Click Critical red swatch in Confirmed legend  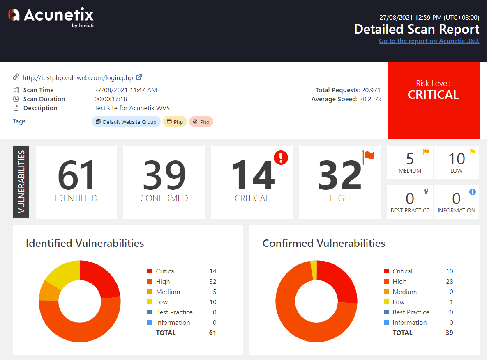coord(386,271)
